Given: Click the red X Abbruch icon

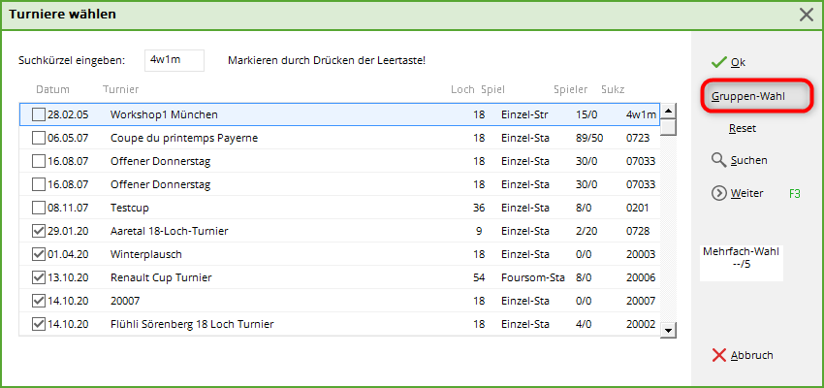Looking at the screenshot, I should pos(718,355).
